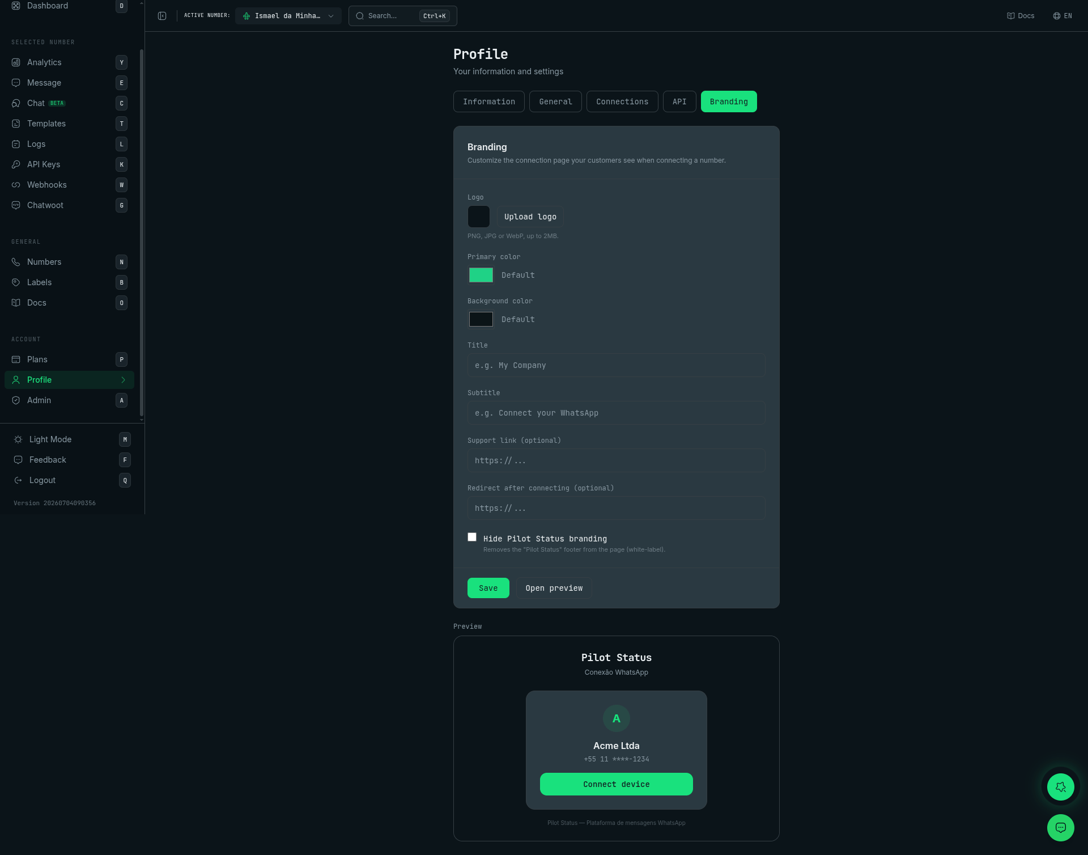Click the 'Version 20260704090356' text
The height and width of the screenshot is (855, 1088).
pyautogui.click(x=54, y=503)
